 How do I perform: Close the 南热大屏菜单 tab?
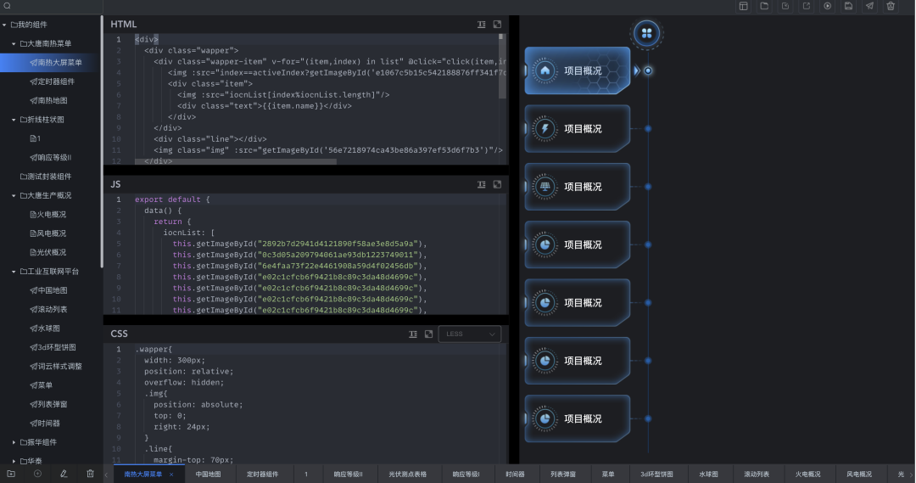(x=171, y=475)
